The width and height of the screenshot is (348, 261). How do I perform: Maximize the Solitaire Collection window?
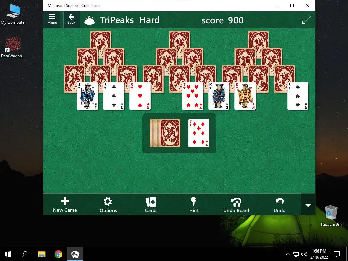point(292,6)
